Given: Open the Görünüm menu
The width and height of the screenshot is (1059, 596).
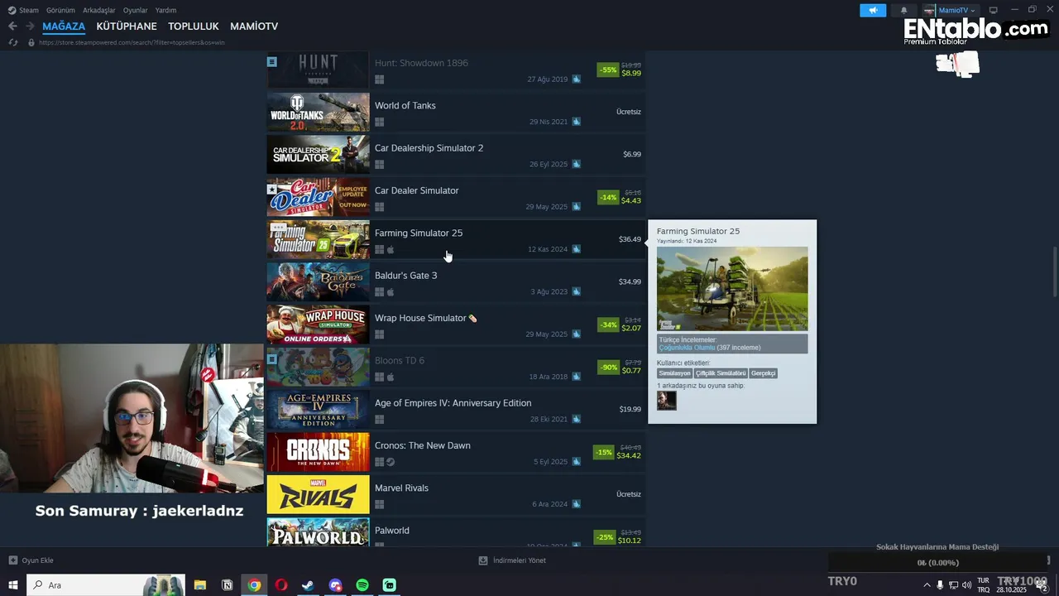Looking at the screenshot, I should pos(60,10).
